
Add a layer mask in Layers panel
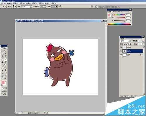(x=128, y=96)
